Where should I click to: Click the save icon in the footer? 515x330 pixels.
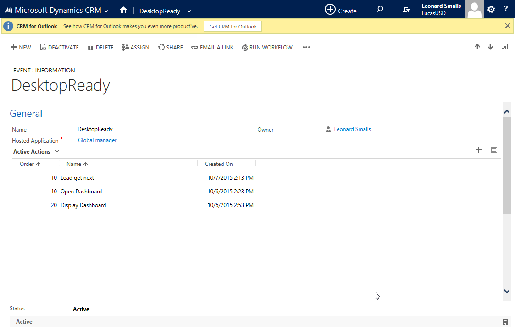(505, 322)
